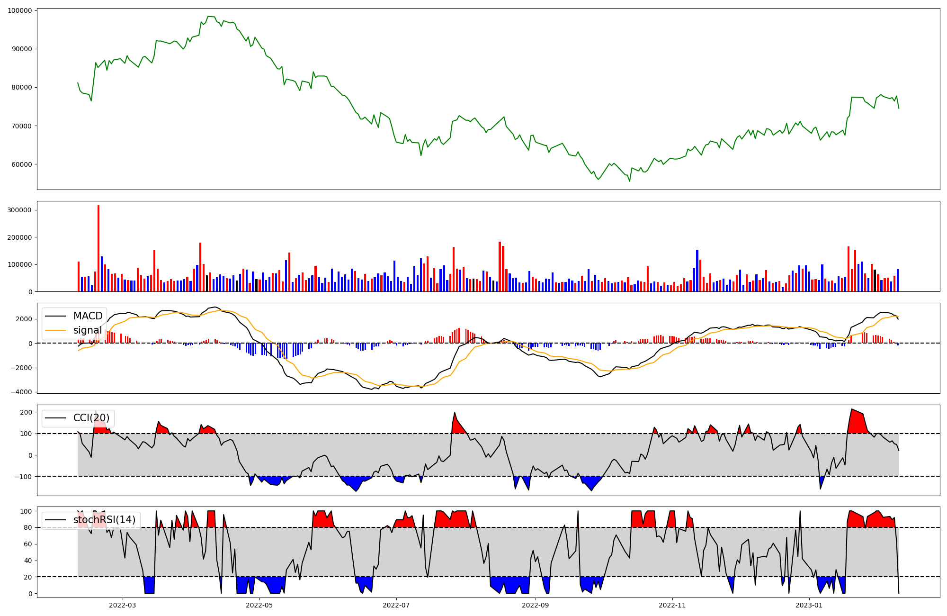This screenshot has width=947, height=616.
Task: Click the 300000 volume axis label
Action: 20,210
